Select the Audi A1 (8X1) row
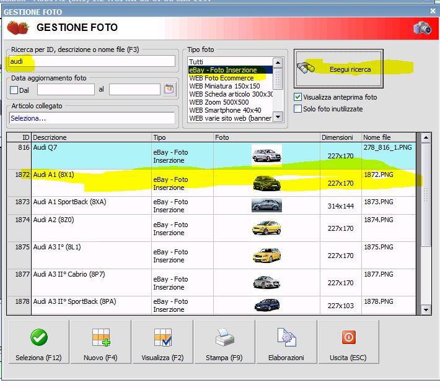 coord(211,183)
